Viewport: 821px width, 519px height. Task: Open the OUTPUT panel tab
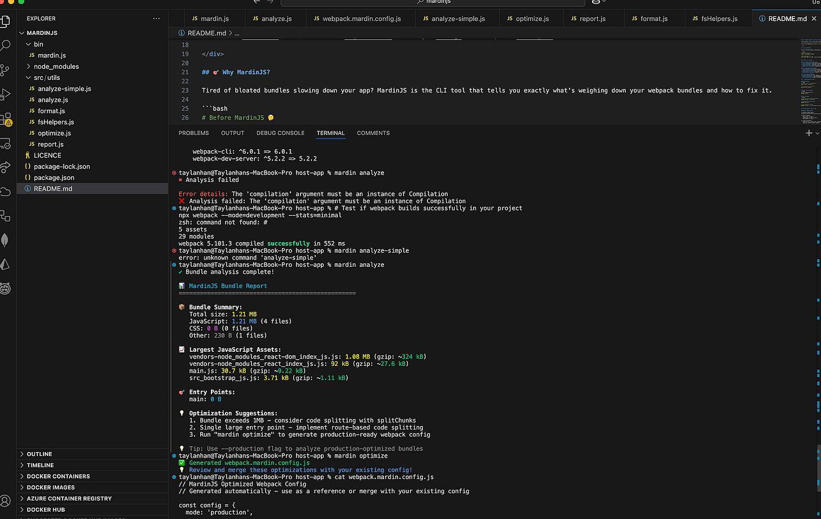coord(232,133)
